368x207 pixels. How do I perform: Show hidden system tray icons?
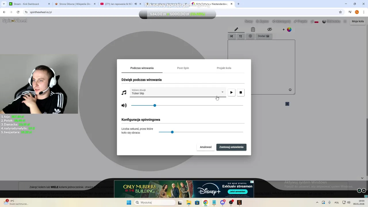point(317,202)
